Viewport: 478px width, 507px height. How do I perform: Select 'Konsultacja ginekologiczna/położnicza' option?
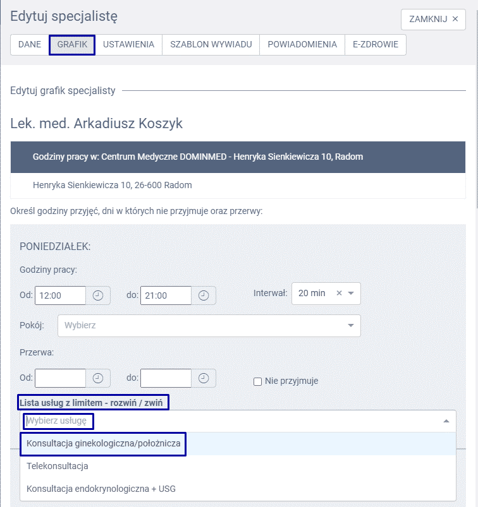[103, 443]
